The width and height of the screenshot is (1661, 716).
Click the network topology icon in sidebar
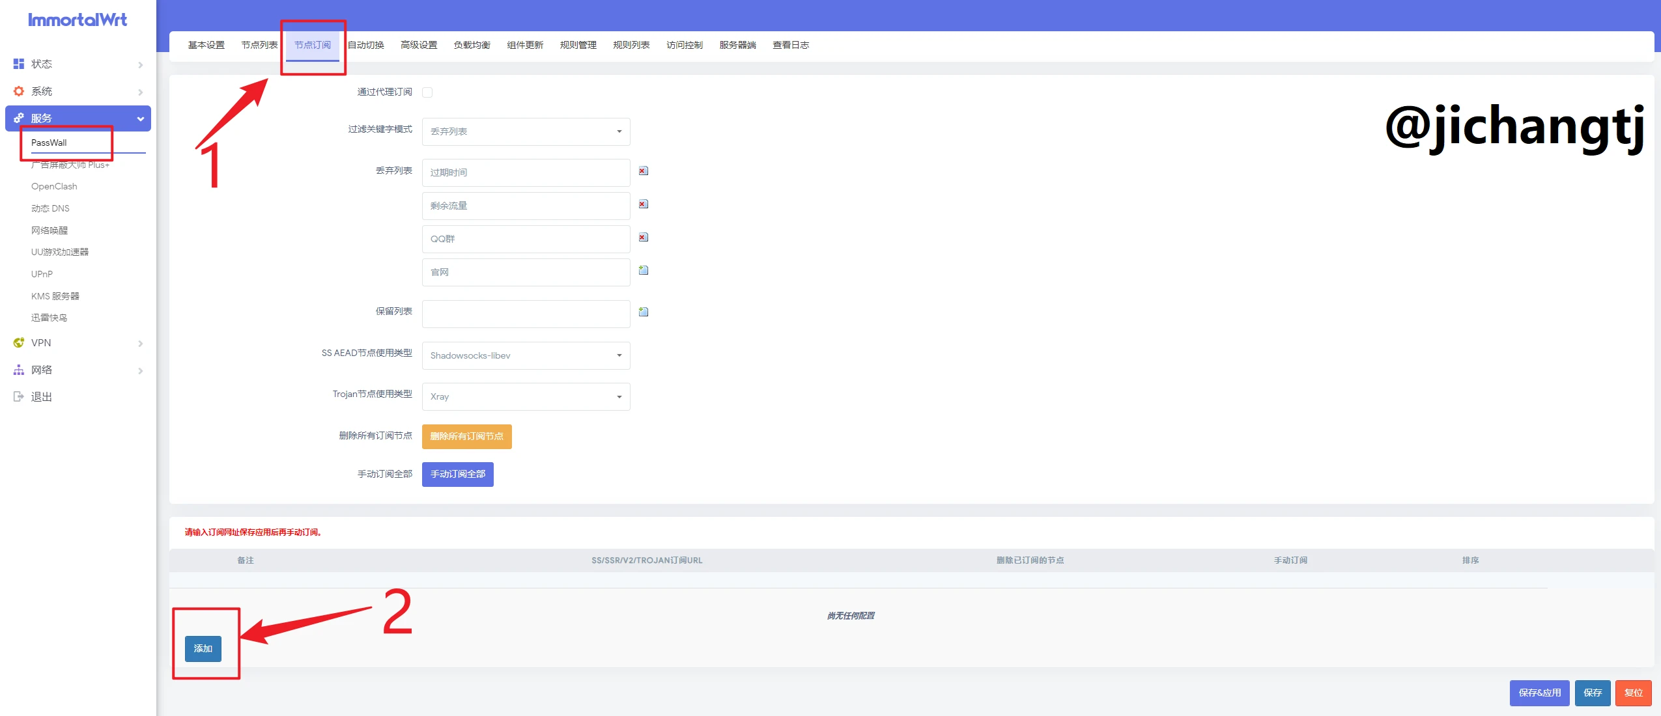coord(19,370)
